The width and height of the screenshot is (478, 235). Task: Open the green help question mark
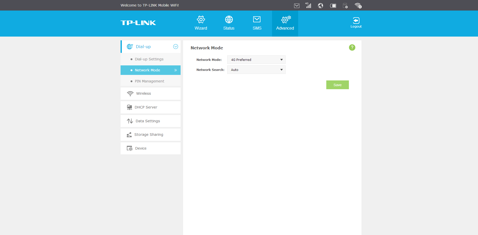[352, 47]
